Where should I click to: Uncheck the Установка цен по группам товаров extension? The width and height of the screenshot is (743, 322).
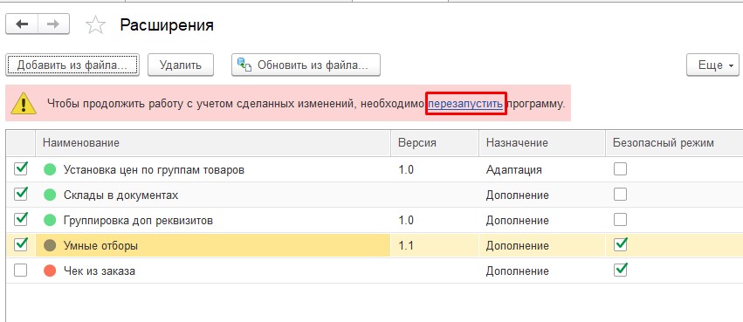pos(21,168)
